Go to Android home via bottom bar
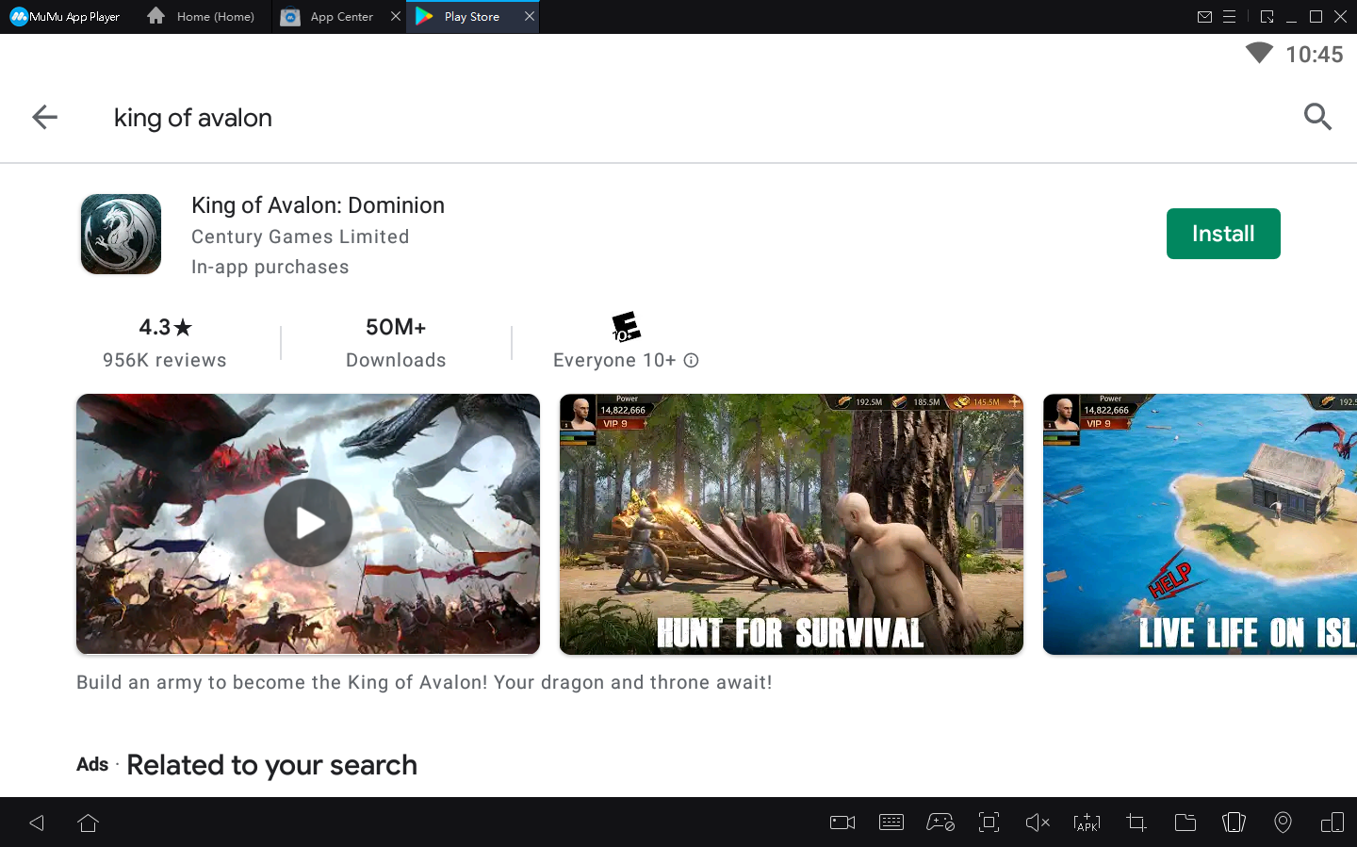1357x847 pixels. [89, 823]
